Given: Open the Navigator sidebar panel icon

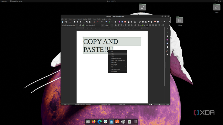Looking at the screenshot, I should [167, 43].
